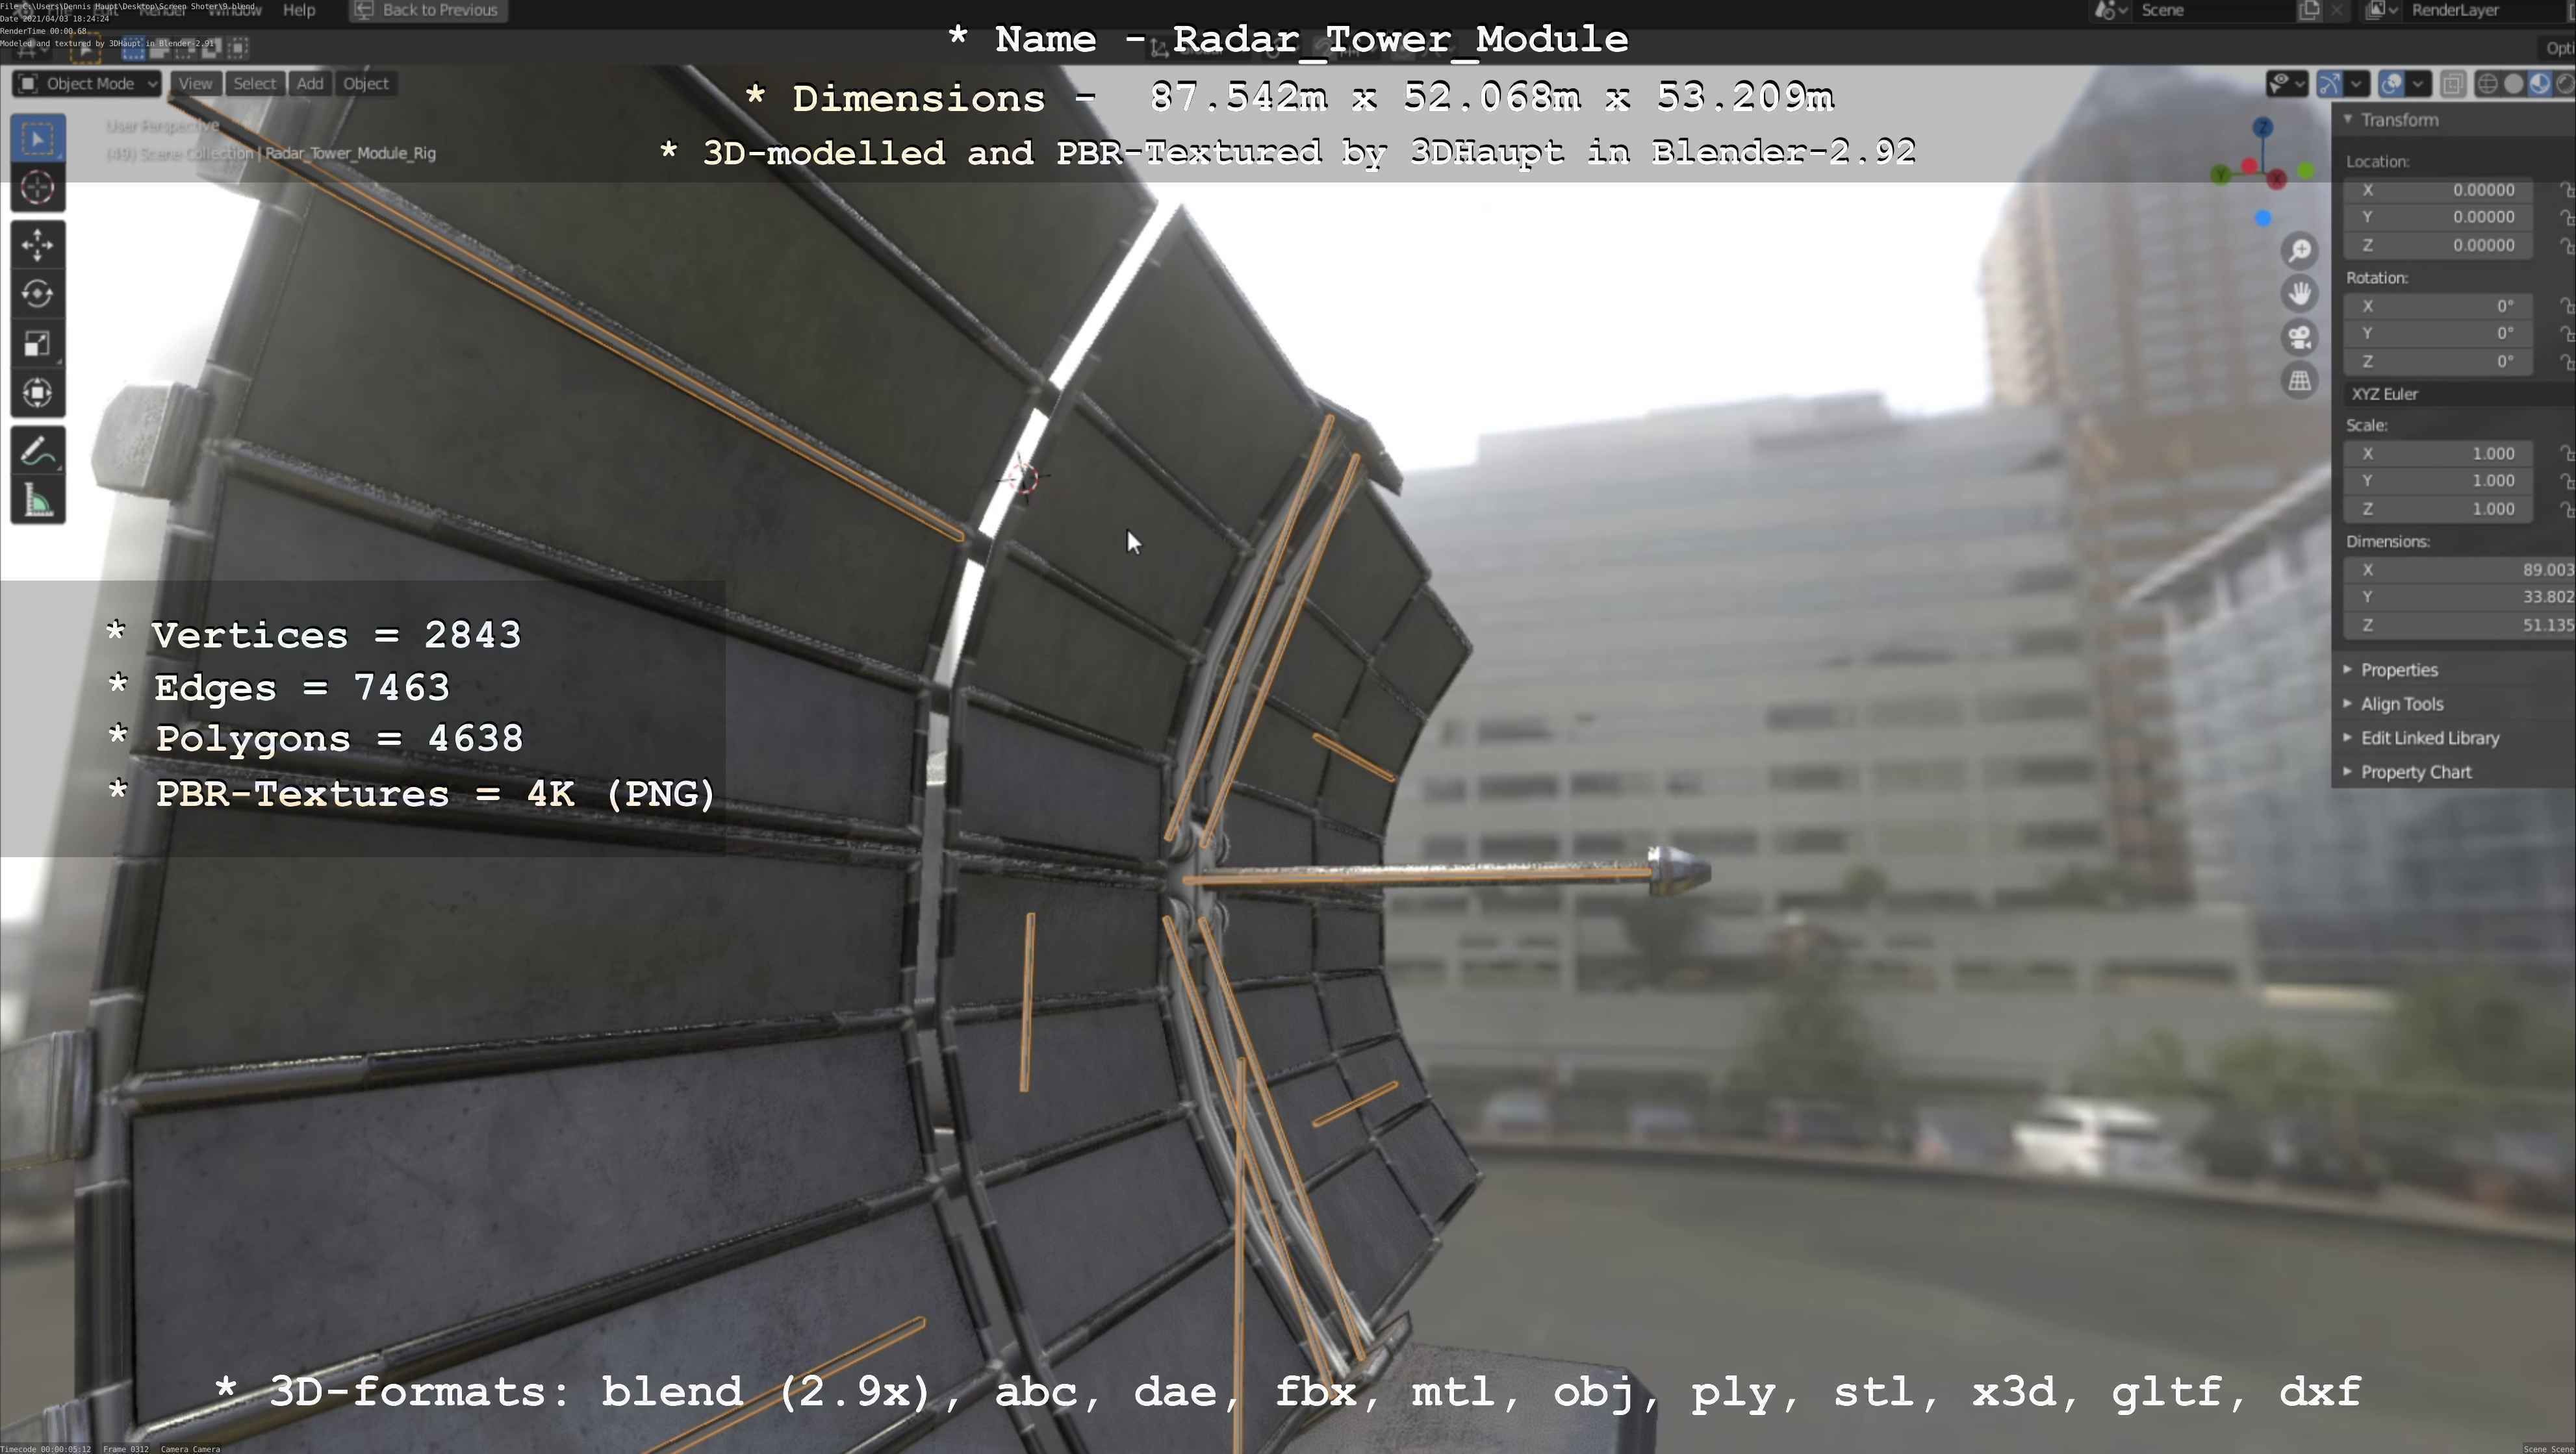The width and height of the screenshot is (2576, 1454).
Task: Pick the Rotate tool
Action: point(38,294)
